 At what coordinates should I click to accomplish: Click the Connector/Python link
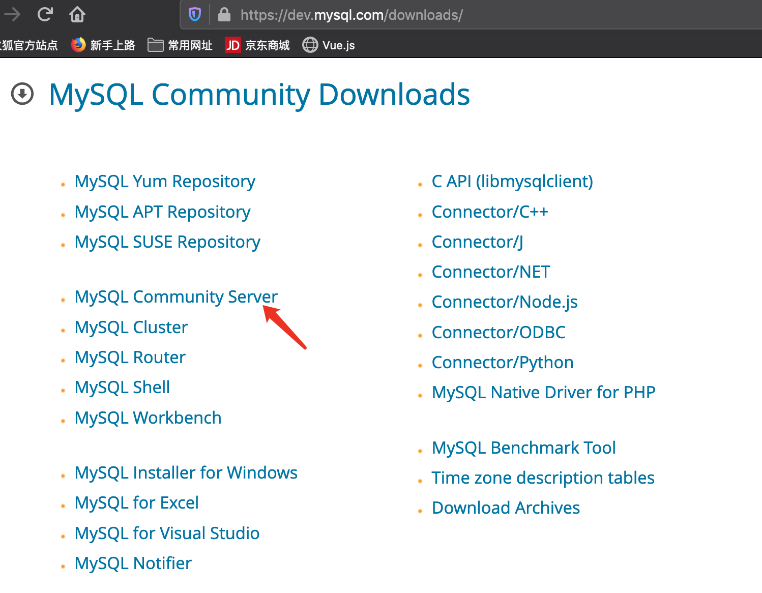coord(503,362)
